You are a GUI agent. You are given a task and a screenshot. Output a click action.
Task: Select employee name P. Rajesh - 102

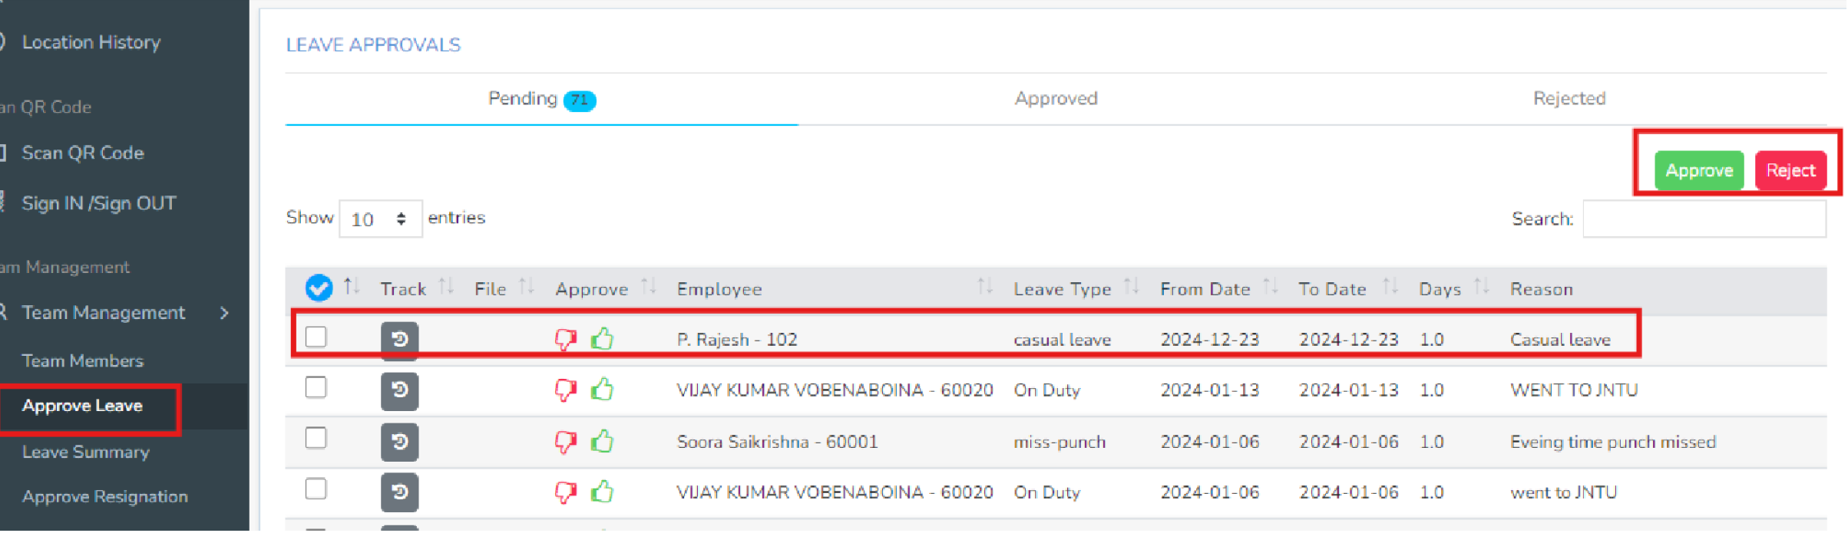[737, 340]
